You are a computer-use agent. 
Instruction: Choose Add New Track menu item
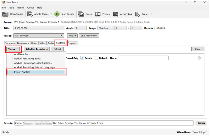(x=22, y=54)
